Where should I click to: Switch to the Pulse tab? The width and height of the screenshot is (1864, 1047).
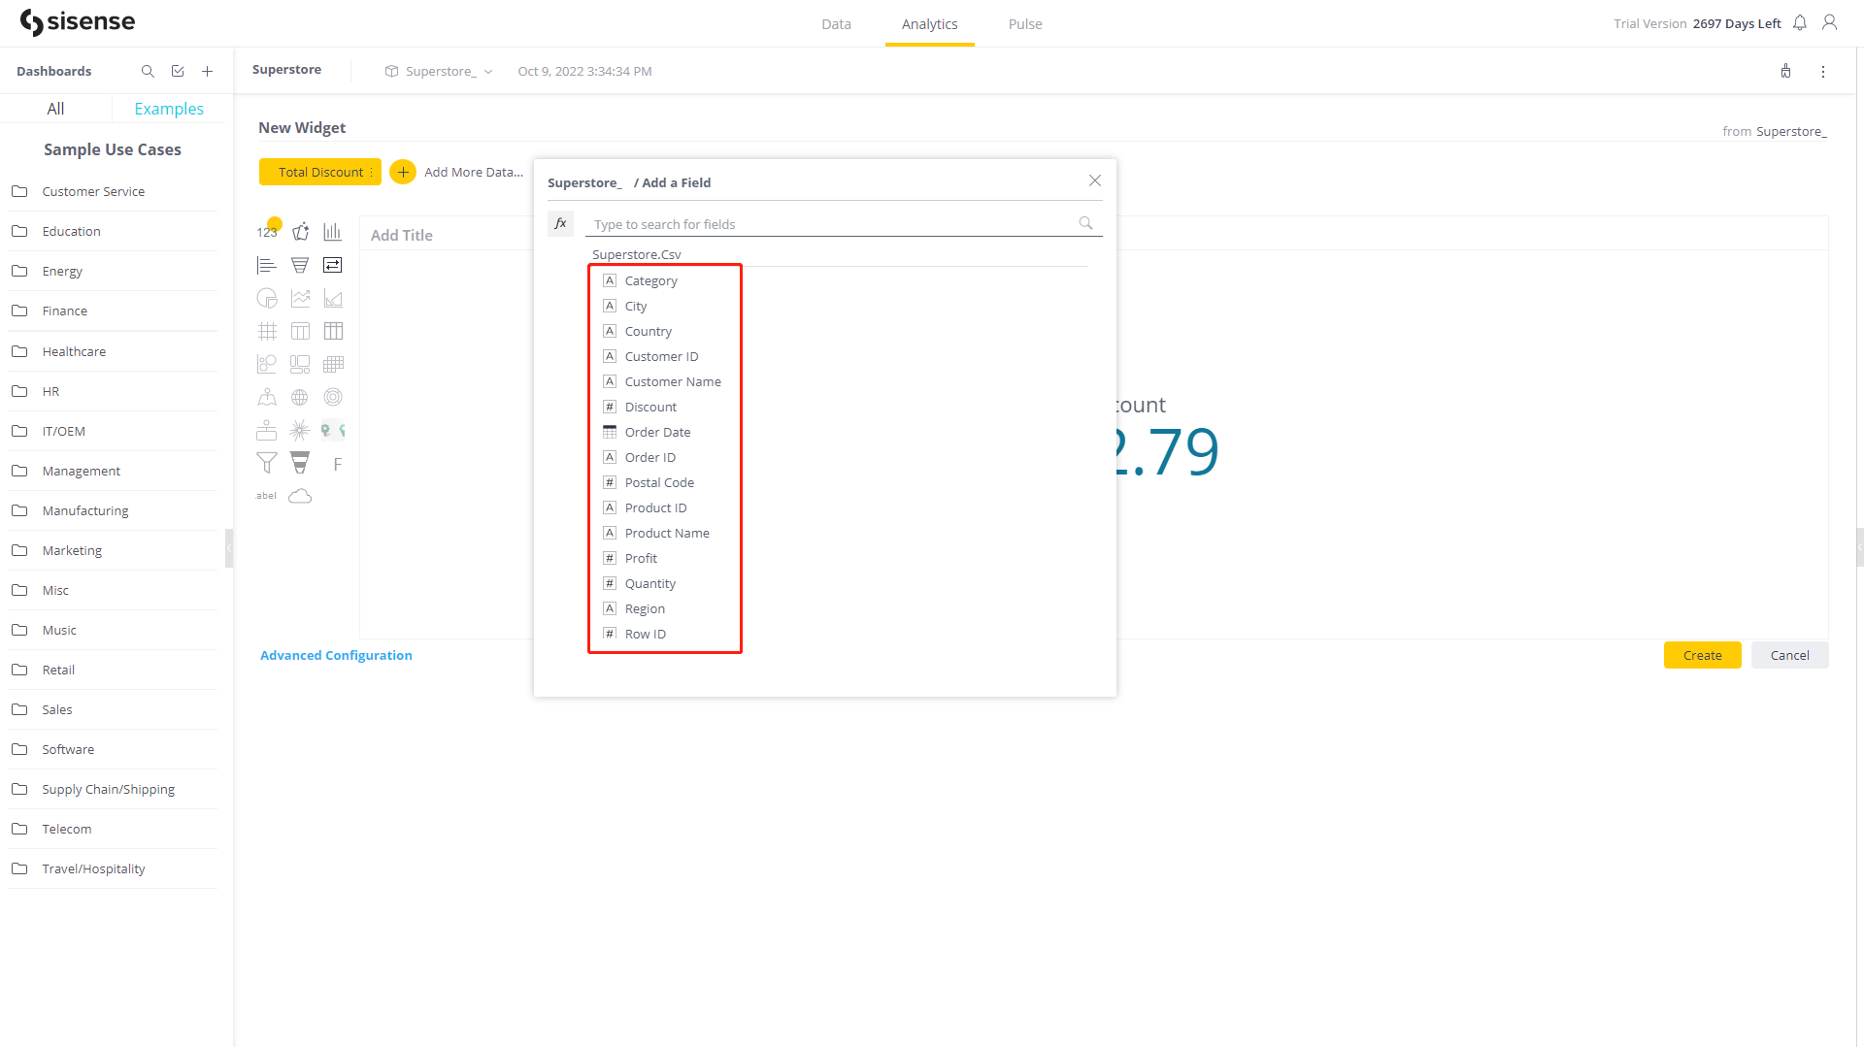coord(1025,24)
